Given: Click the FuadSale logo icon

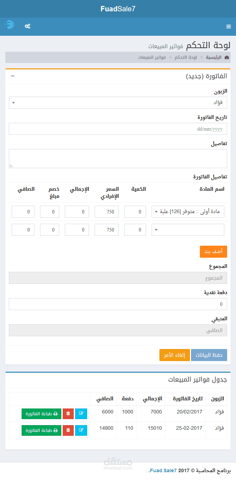Looking at the screenshot, I should tap(10, 25).
